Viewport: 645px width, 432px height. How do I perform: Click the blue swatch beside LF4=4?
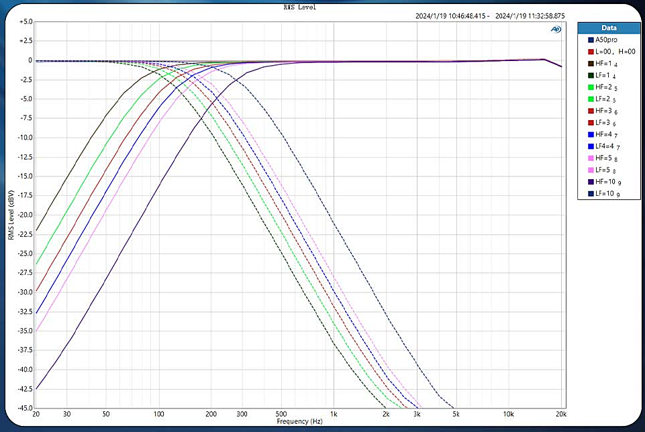point(591,146)
